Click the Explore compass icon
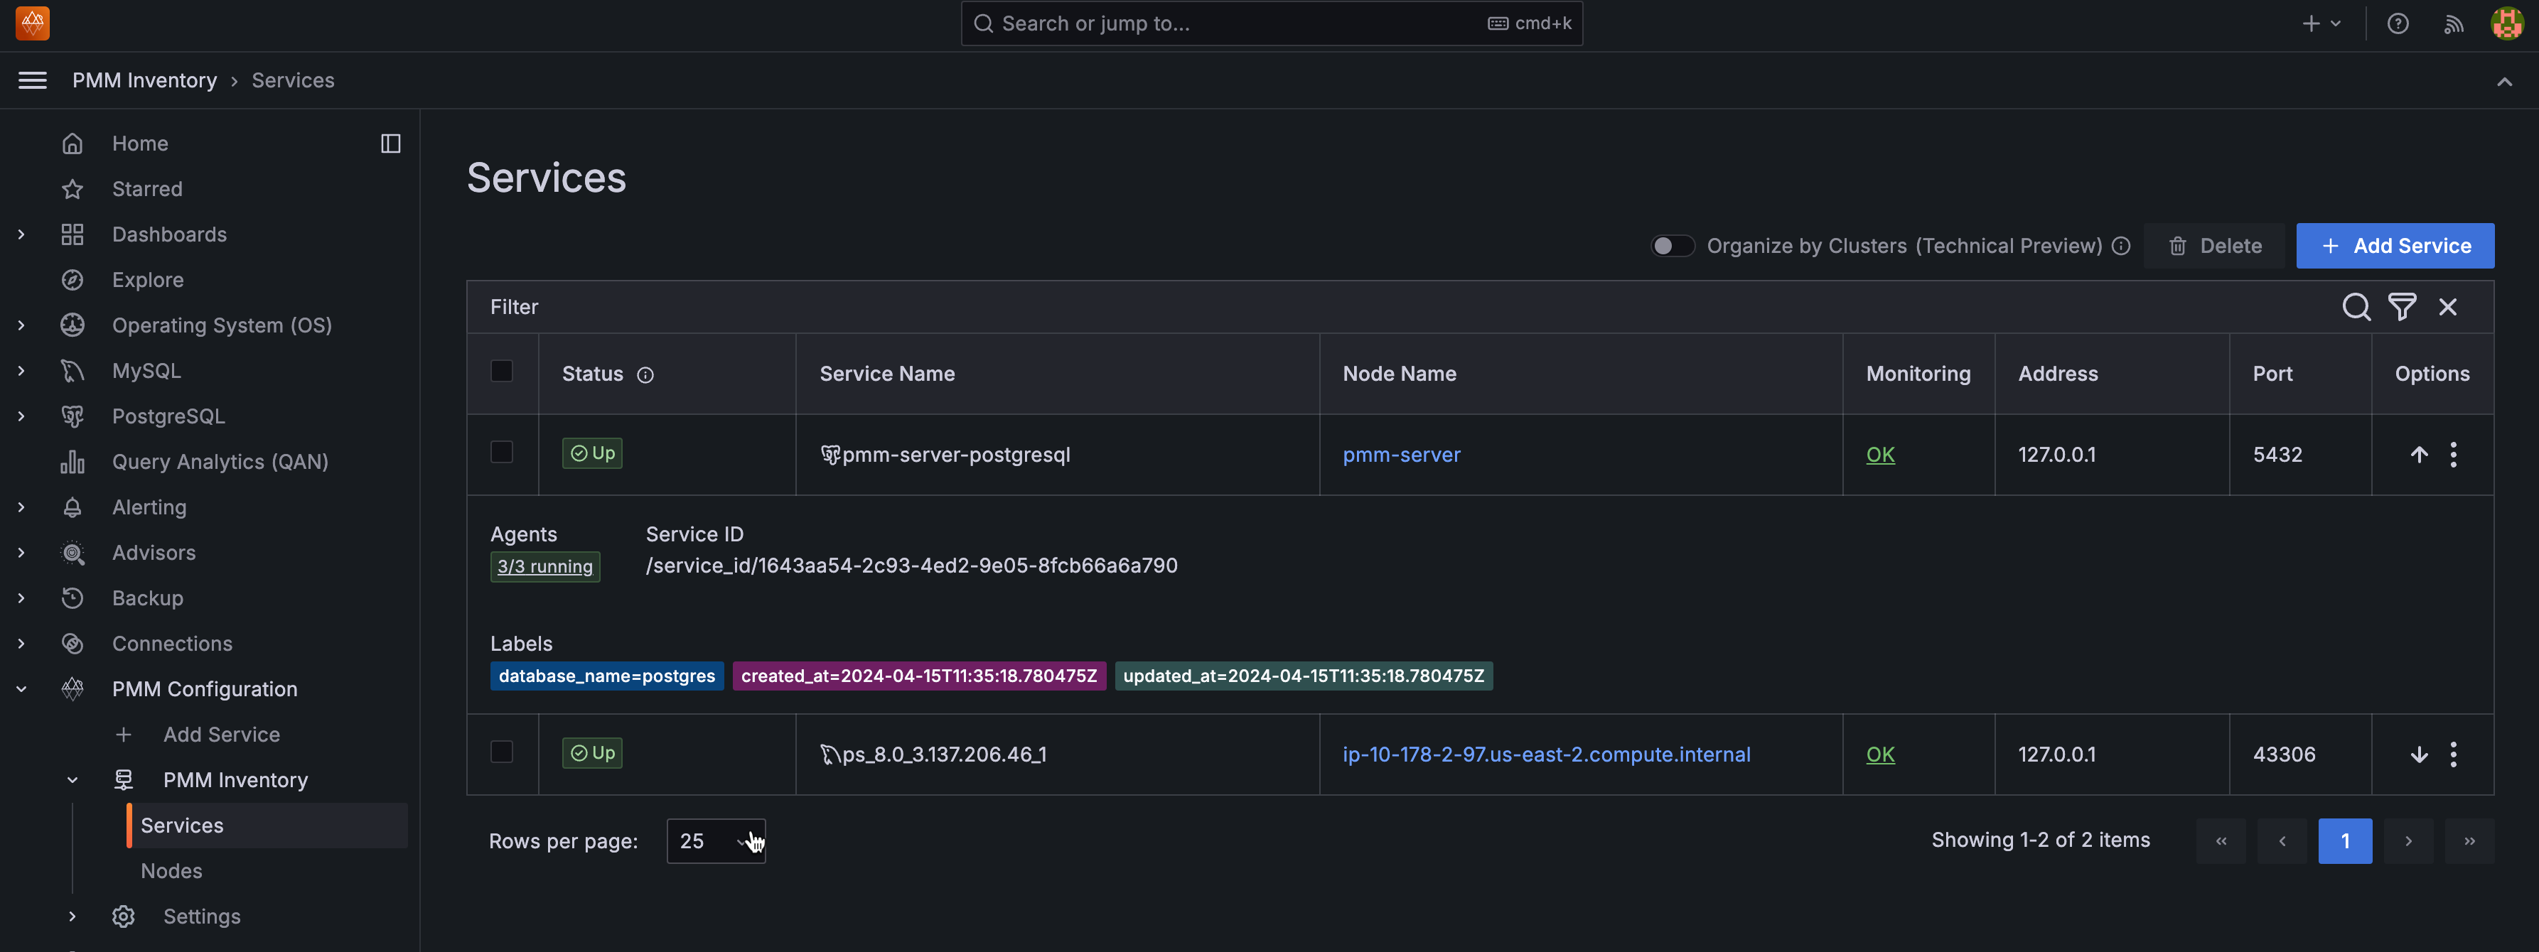Image resolution: width=2539 pixels, height=952 pixels. pyautogui.click(x=72, y=280)
